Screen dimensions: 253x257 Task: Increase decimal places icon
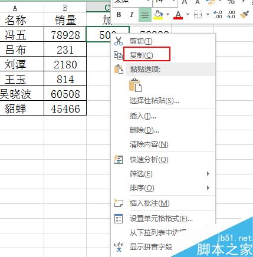pos(218,15)
